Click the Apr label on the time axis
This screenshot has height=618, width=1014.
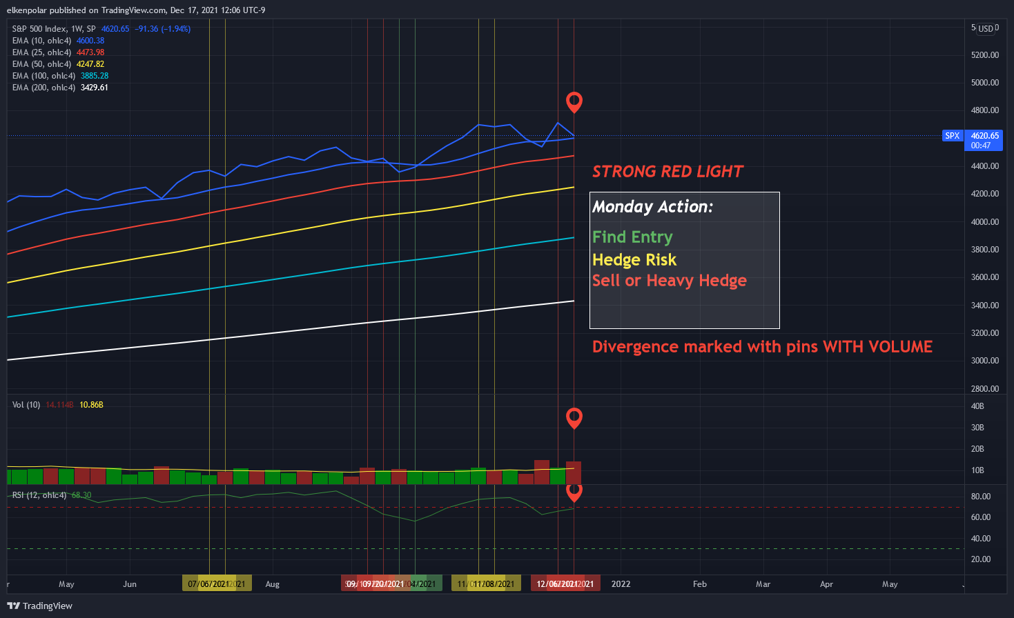[826, 584]
